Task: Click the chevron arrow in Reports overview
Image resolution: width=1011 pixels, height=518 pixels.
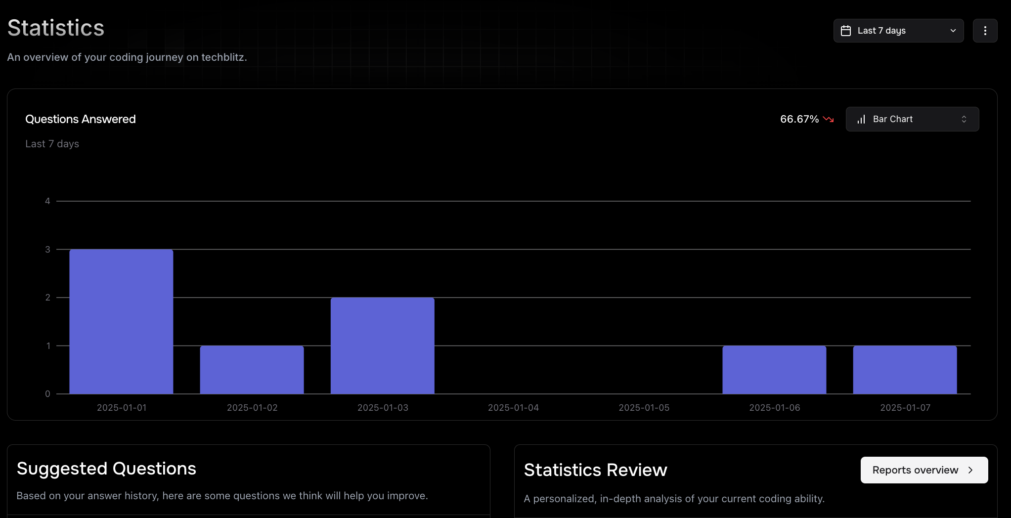Action: [x=970, y=470]
